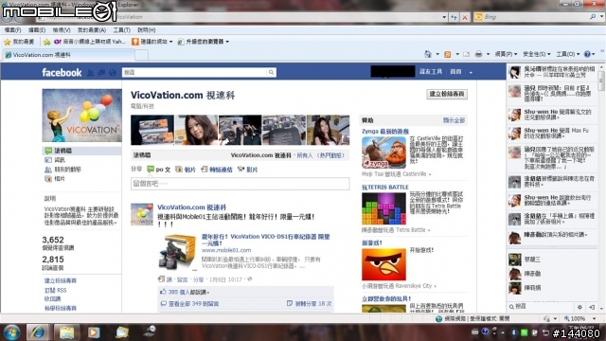Open the 檔案(F) menu

point(12,29)
